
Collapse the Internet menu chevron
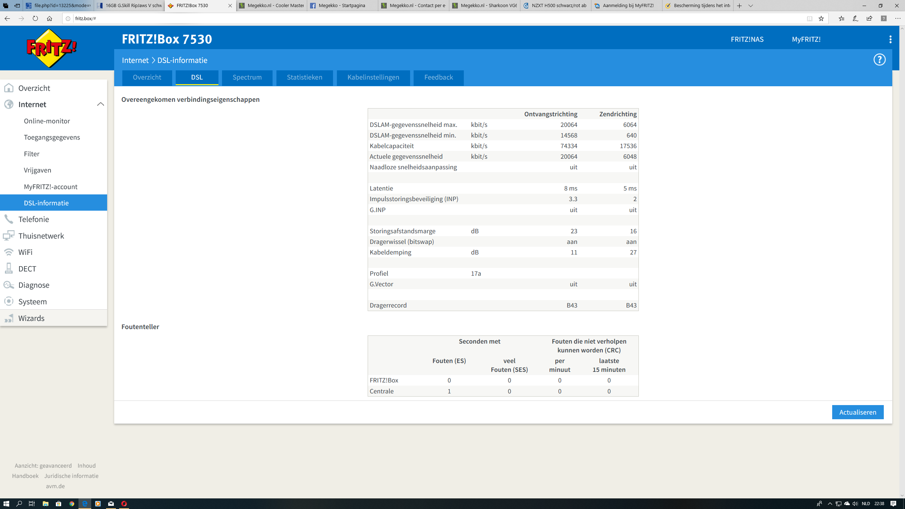click(x=100, y=104)
